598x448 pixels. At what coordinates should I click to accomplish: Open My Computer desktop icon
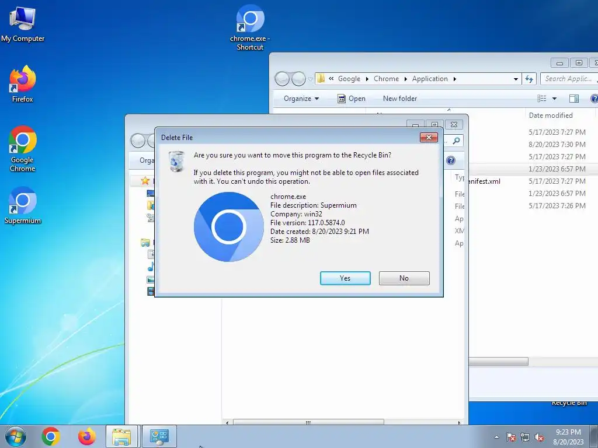tap(23, 24)
